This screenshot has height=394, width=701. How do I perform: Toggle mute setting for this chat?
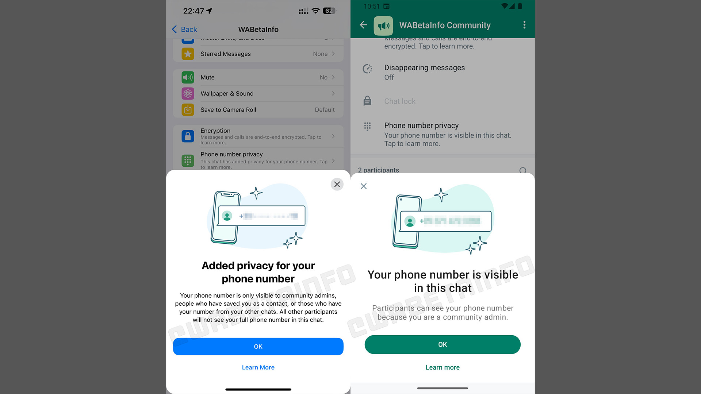258,77
